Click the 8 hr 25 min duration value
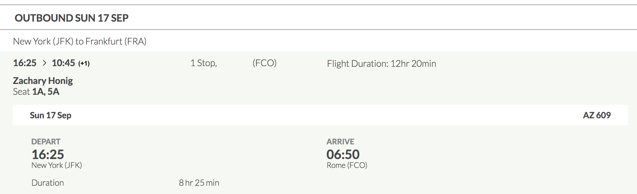 click(x=199, y=183)
